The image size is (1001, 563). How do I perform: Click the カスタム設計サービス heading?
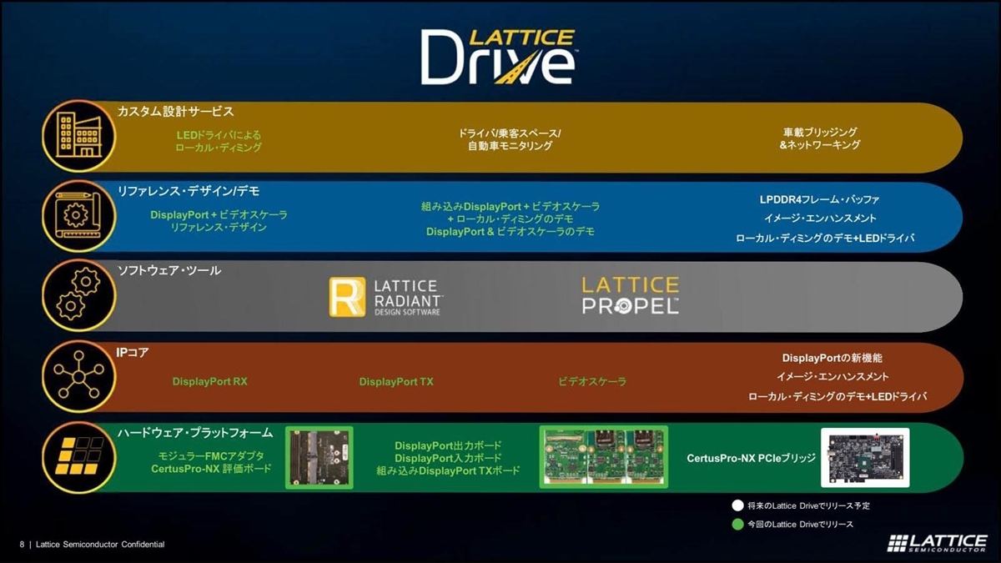click(x=175, y=111)
